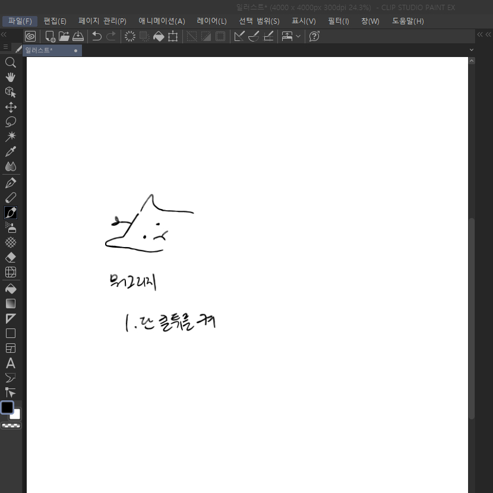Open the 파일(F) menu
Screen dimensions: 493x493
[20, 21]
